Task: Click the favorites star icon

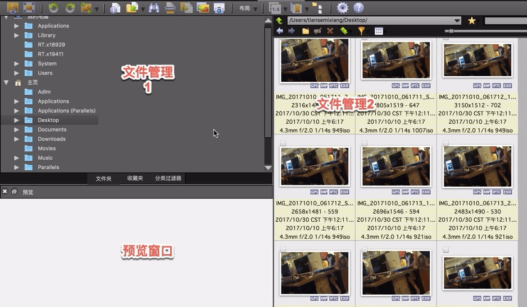Action: (x=471, y=20)
